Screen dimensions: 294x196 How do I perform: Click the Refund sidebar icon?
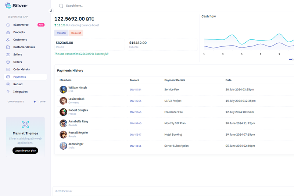pos(8,84)
